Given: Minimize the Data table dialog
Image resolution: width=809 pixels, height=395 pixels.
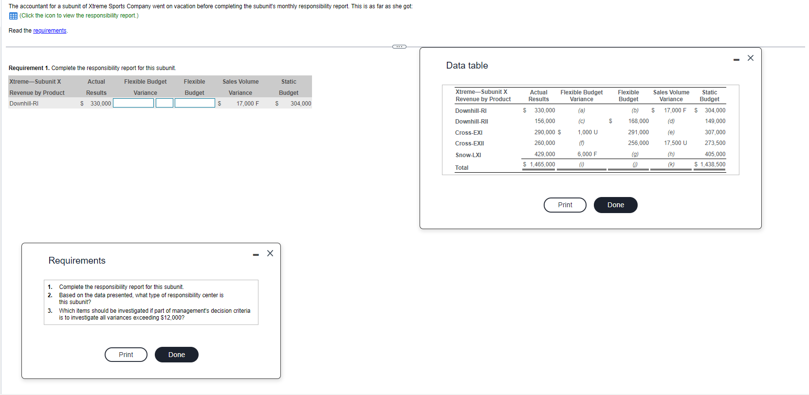Looking at the screenshot, I should 736,59.
